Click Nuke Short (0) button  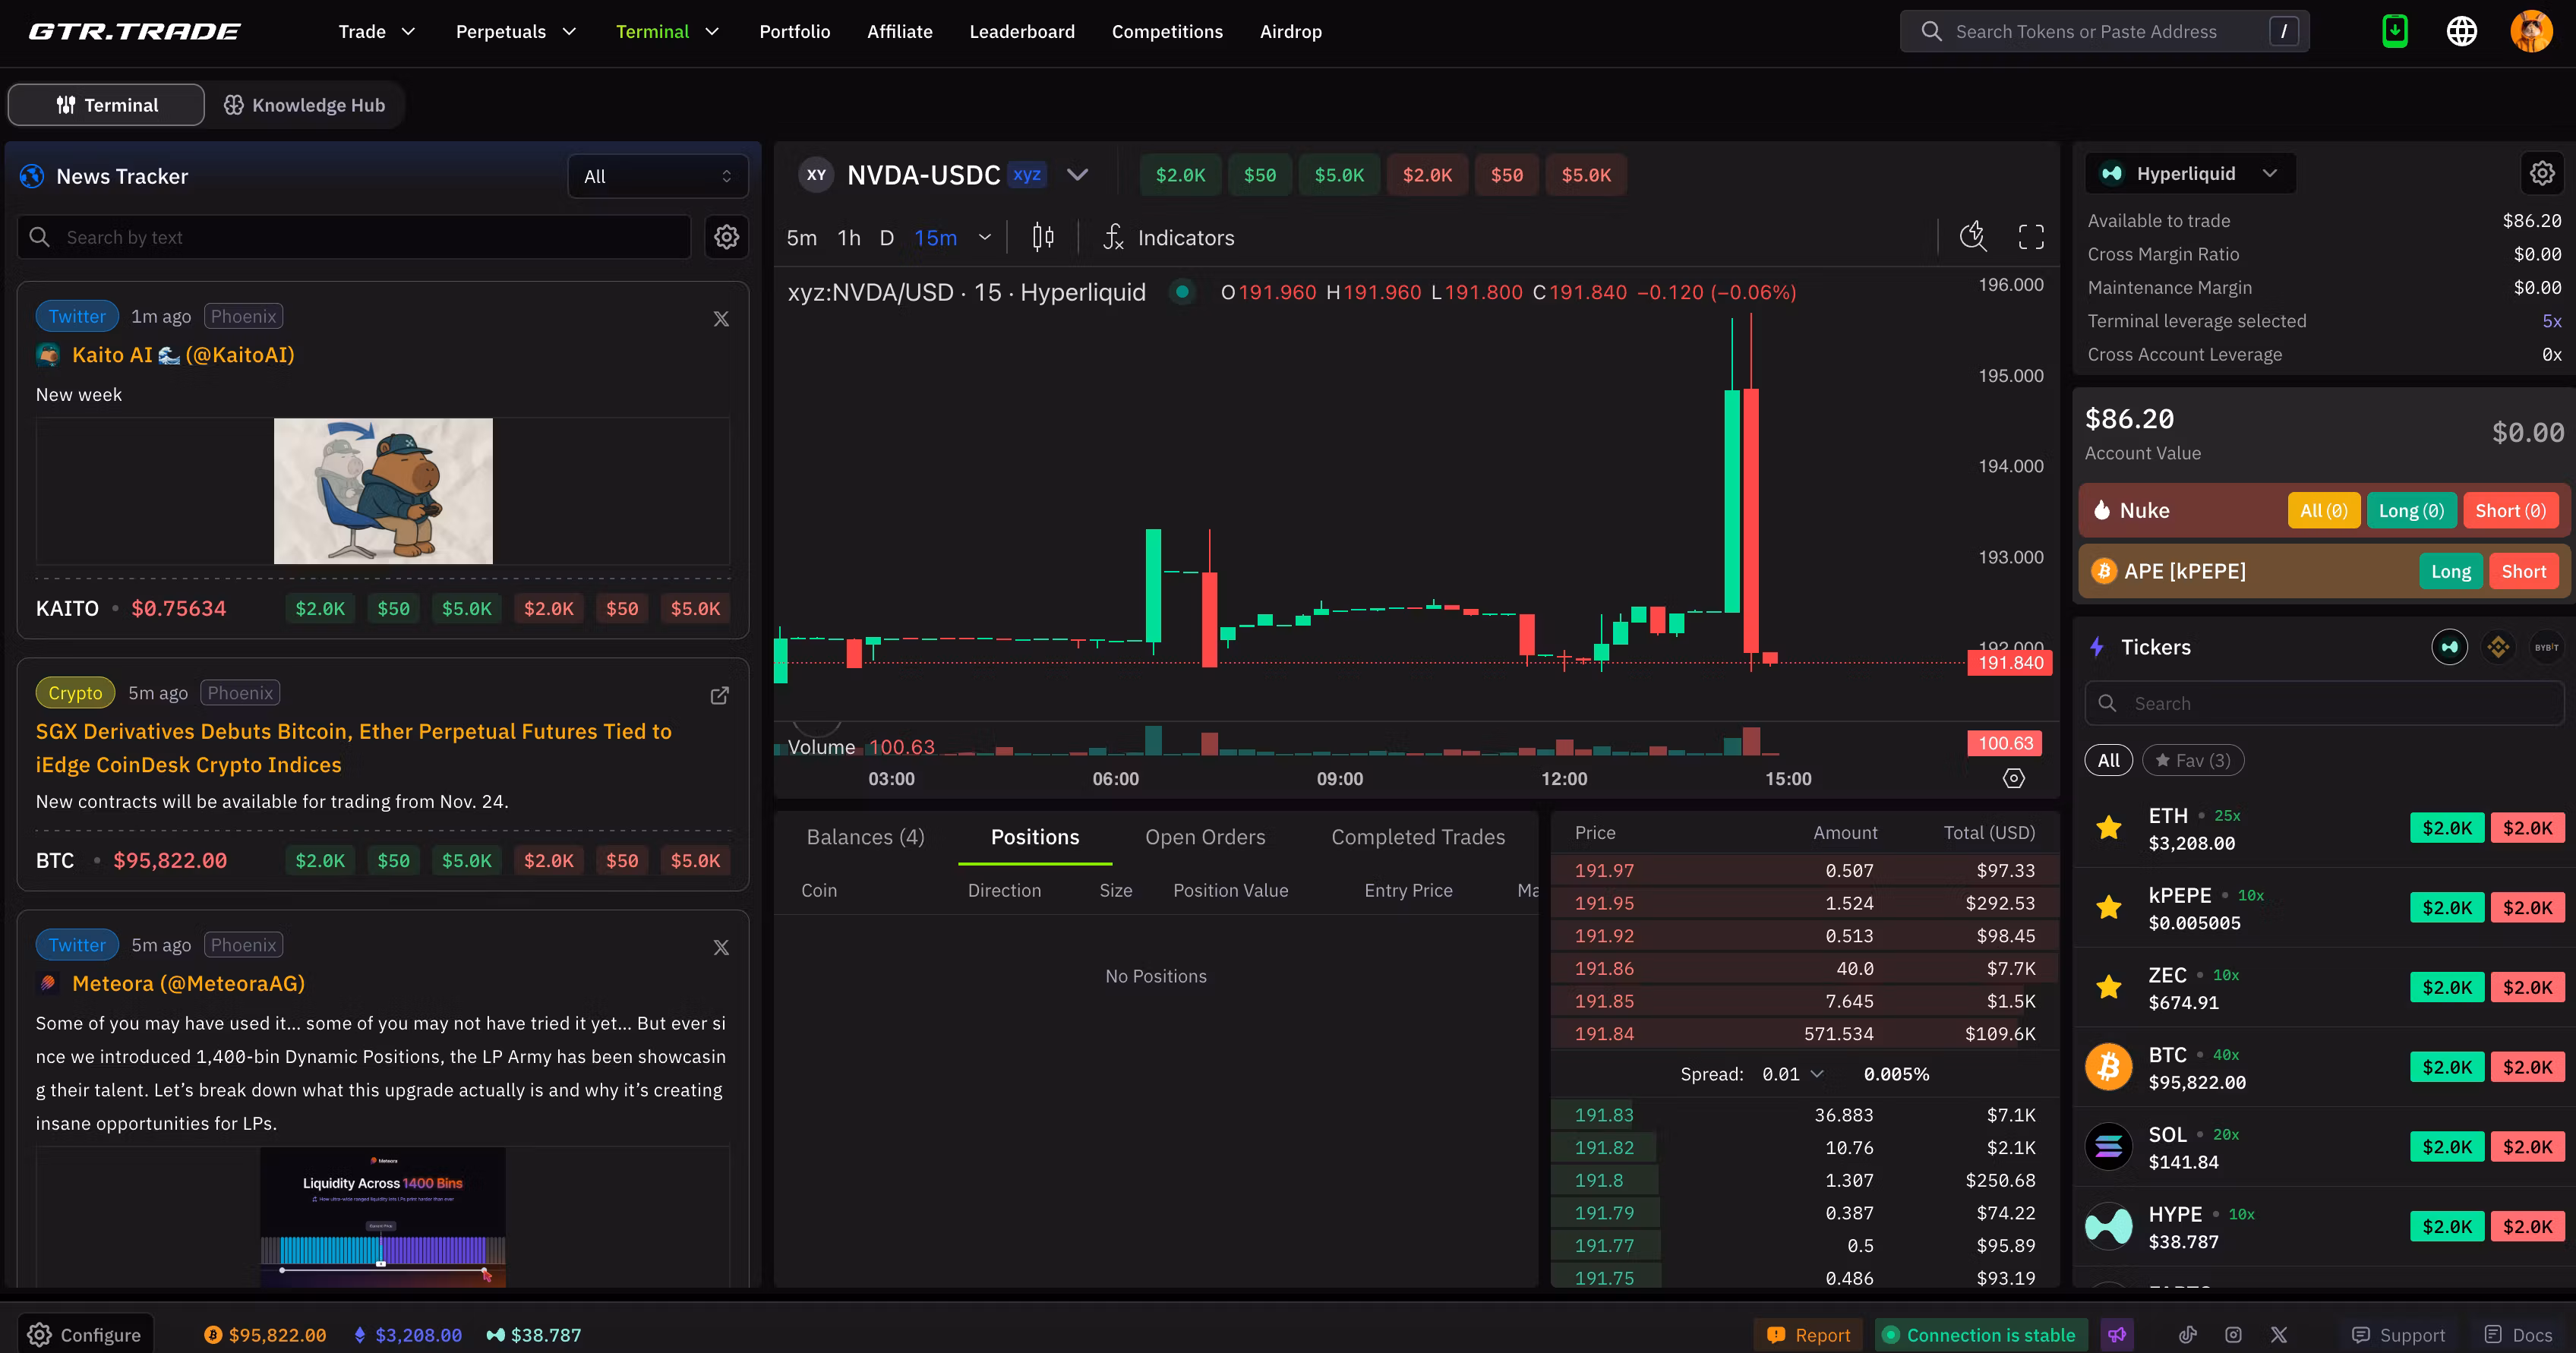pos(2509,510)
